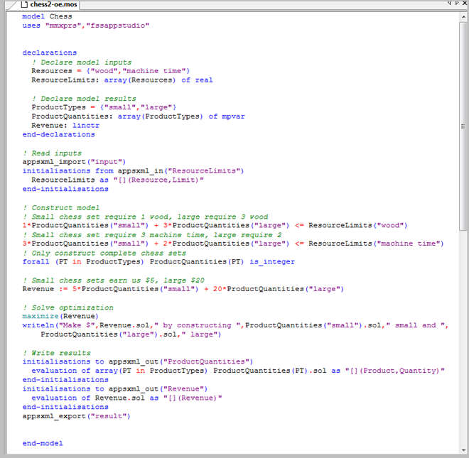
Task: Click the wood constraint line with ResourceLimits("wood")
Action: [215, 225]
